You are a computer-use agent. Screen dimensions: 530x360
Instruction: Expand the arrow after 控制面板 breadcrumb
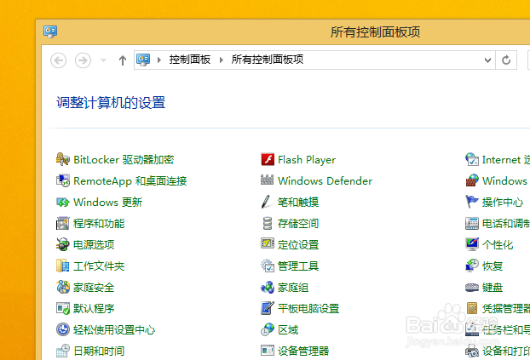click(x=222, y=60)
